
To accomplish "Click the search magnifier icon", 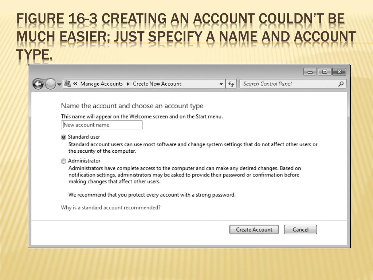I will click(341, 84).
